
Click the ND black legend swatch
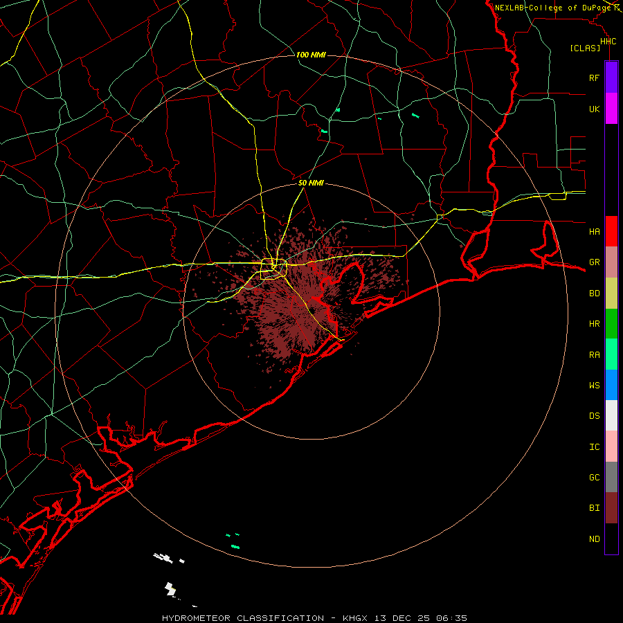611,539
